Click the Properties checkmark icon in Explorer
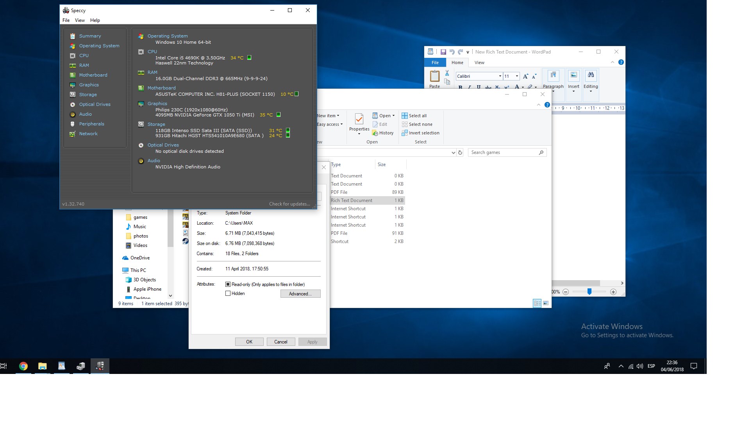The height and width of the screenshot is (422, 750). (x=359, y=119)
